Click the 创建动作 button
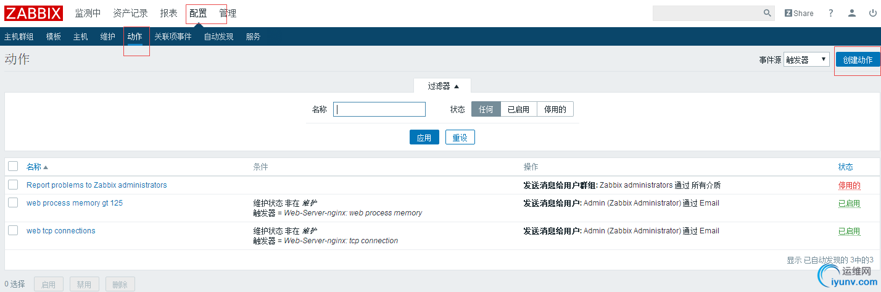881x292 pixels. click(858, 60)
